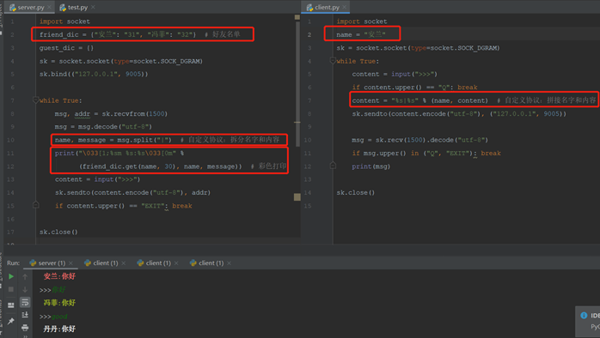Click inspection status indicator atop server.py scrollbar

pos(297,17)
